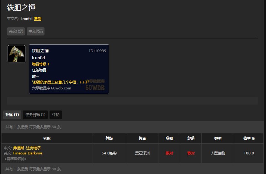Click the 位置 column header
266x174 pixels.
coord(142,139)
